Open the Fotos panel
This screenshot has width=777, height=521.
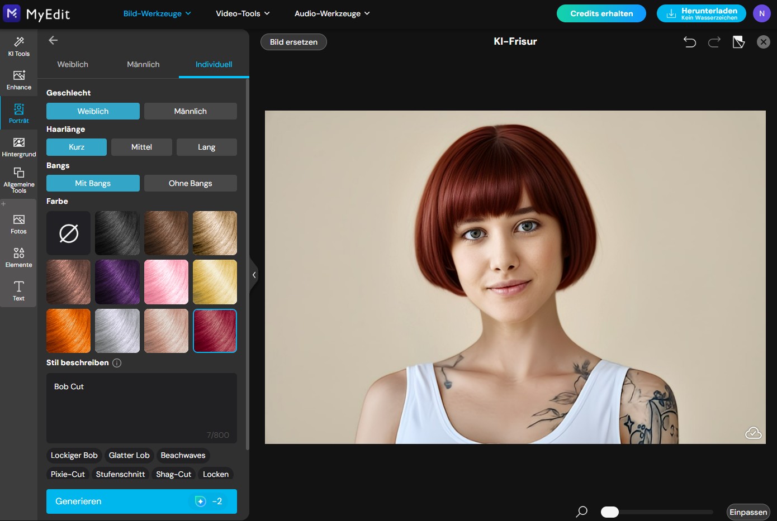click(18, 223)
